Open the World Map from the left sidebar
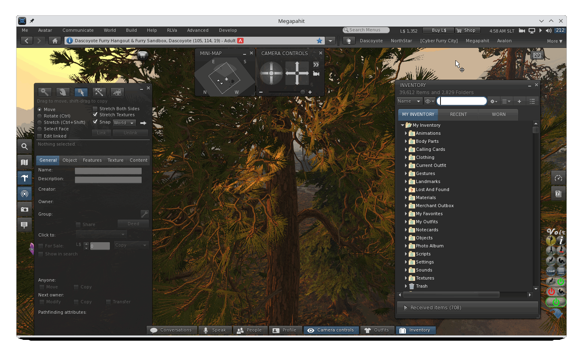This screenshot has width=583, height=362. [25, 162]
